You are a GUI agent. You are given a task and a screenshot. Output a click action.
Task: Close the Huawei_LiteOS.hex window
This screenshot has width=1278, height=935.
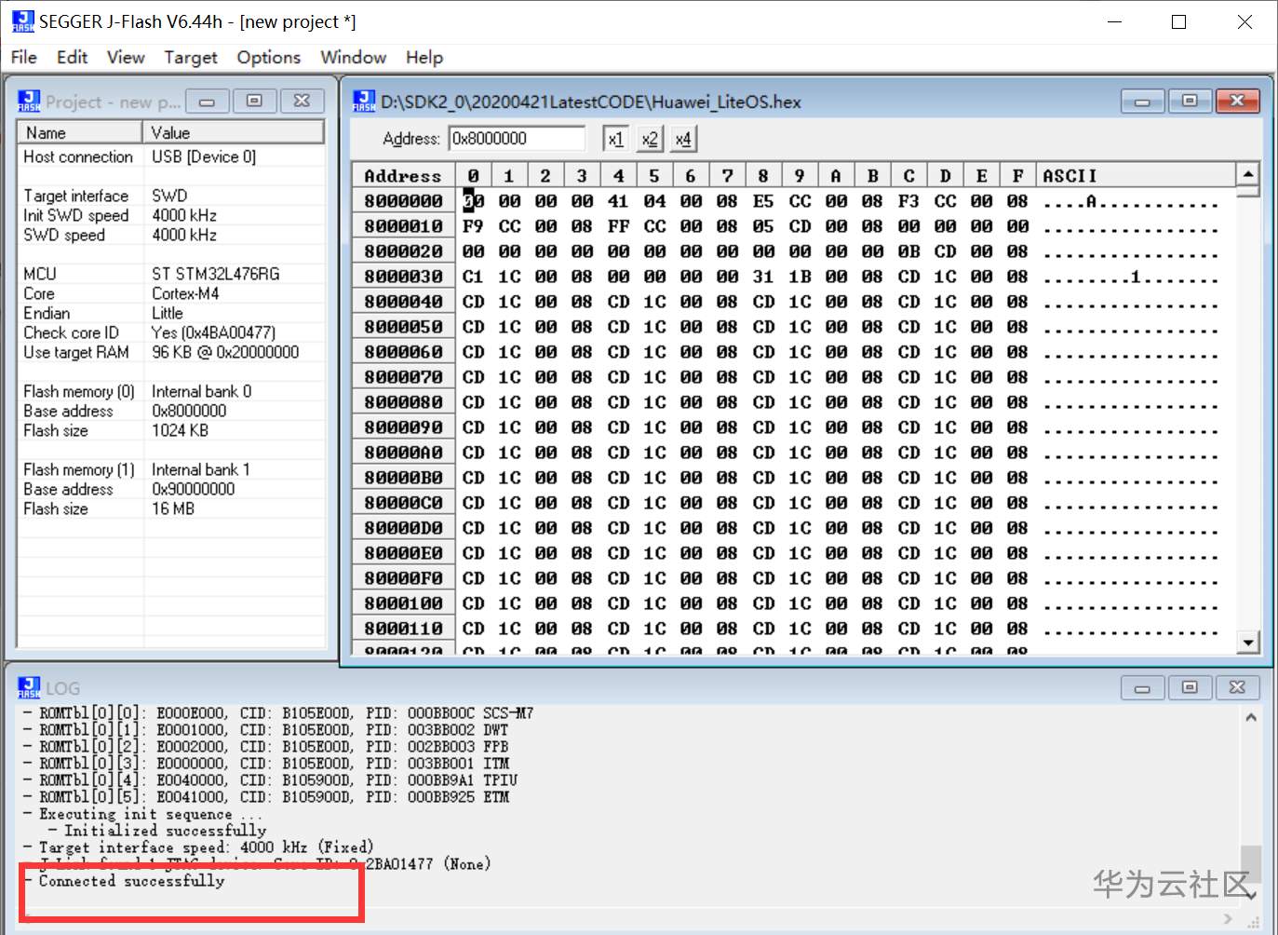tap(1237, 101)
